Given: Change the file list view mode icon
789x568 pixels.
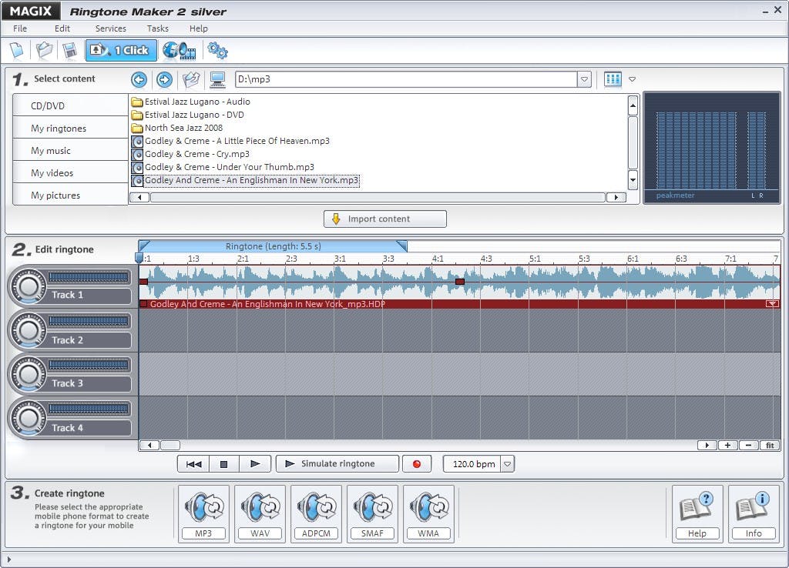Looking at the screenshot, I should click(613, 79).
